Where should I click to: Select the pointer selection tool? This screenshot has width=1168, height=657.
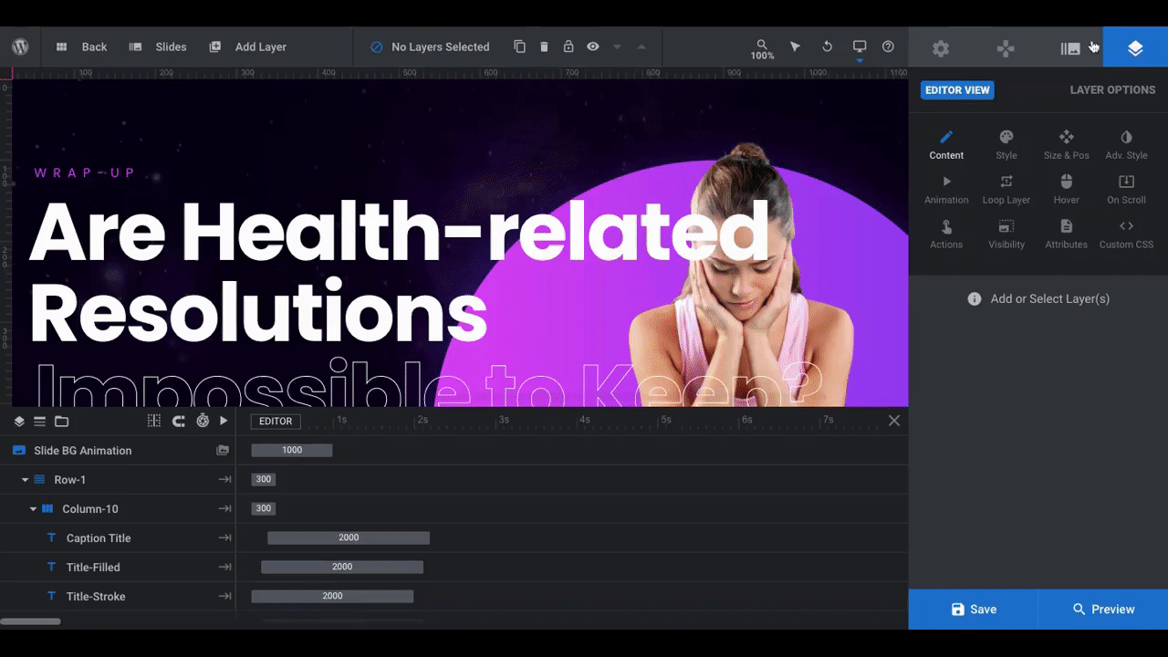(x=795, y=47)
